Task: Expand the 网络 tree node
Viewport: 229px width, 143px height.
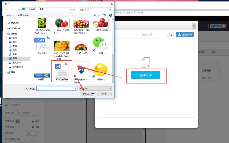Action: (5, 72)
